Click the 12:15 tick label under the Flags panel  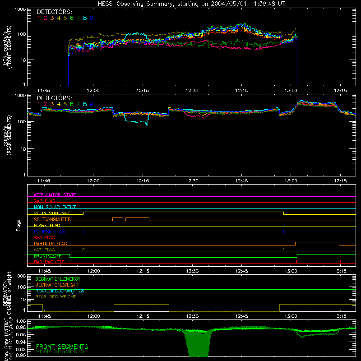tap(143, 271)
